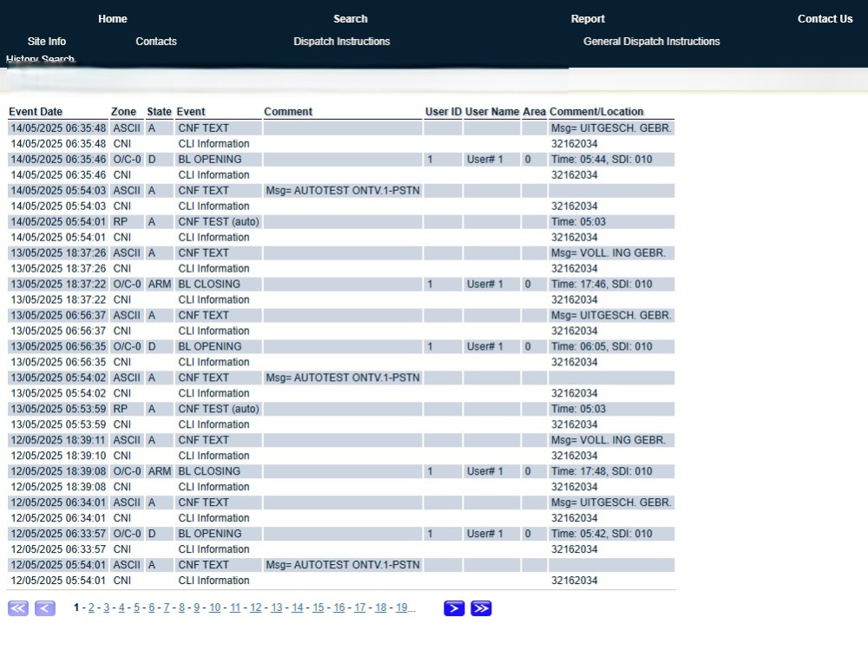Go to page 7 of results
This screenshot has height=650, width=868.
point(166,607)
